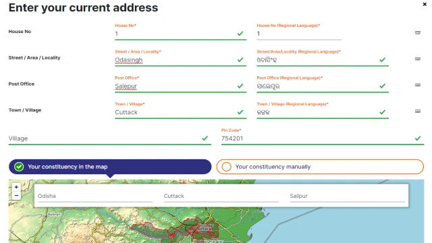Click the 'Enter your current address' heading

point(83,7)
